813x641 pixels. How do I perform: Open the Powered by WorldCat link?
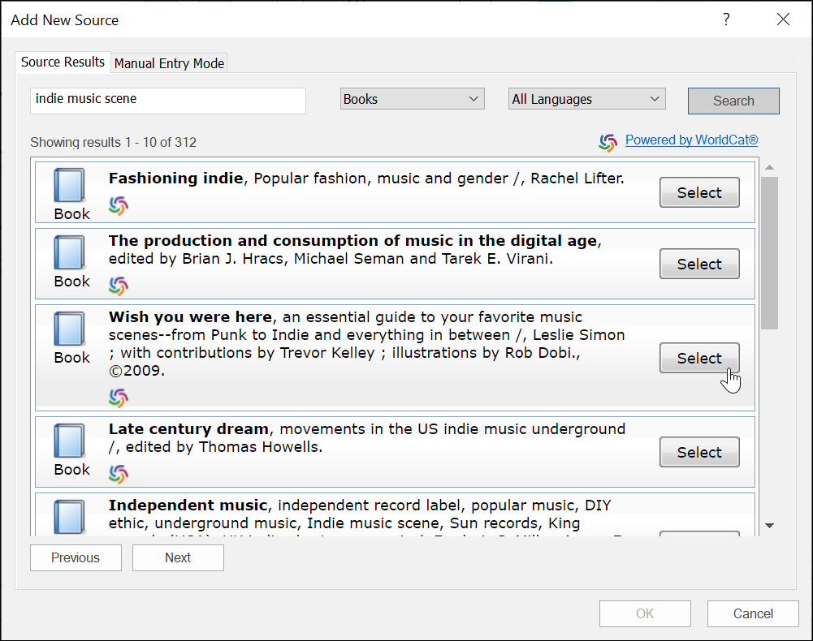[x=691, y=140]
